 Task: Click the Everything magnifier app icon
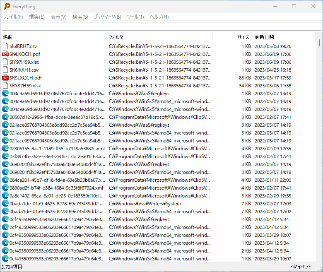click(x=7, y=6)
